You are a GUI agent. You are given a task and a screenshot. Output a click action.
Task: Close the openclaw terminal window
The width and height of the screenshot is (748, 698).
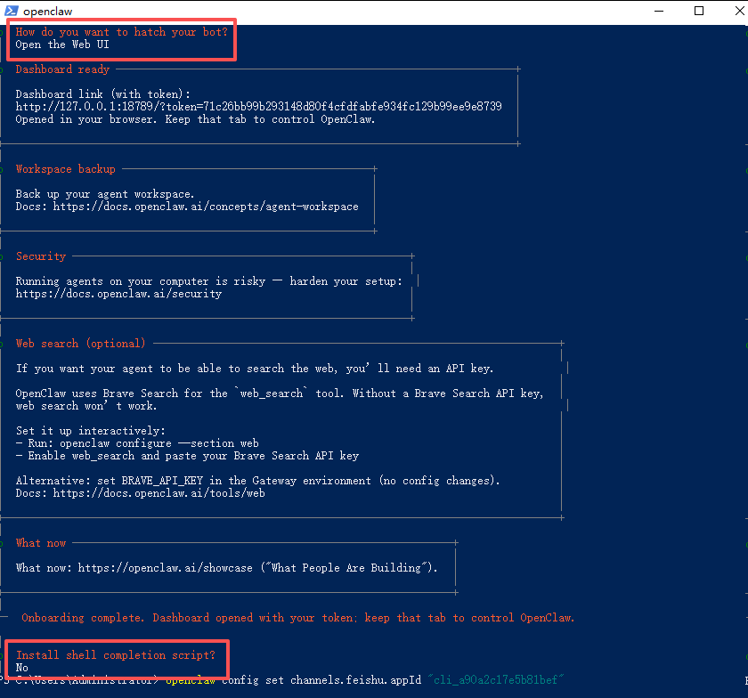[739, 11]
